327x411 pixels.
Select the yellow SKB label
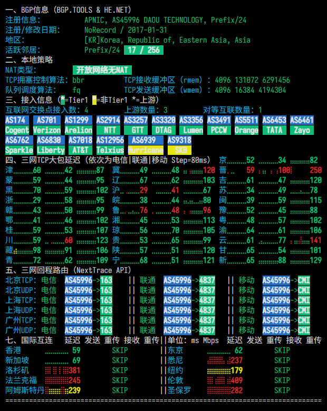(x=179, y=150)
